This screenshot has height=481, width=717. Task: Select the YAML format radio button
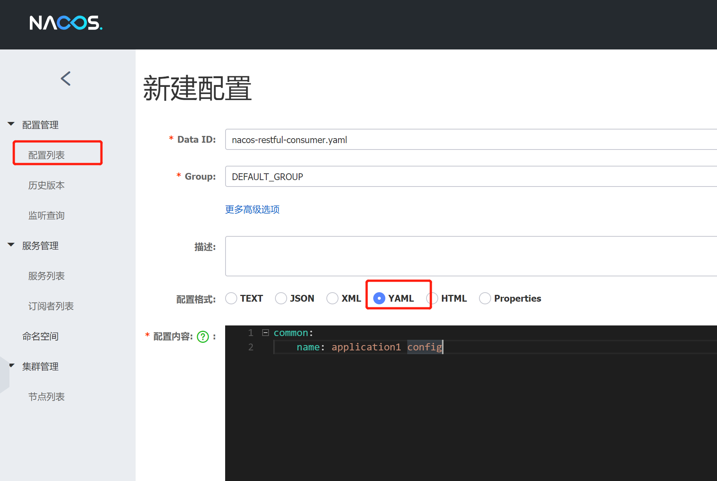pyautogui.click(x=379, y=298)
